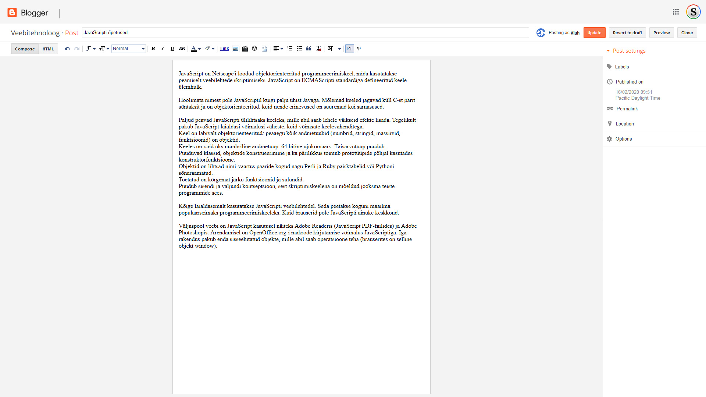
Task: Toggle italic formatting
Action: click(x=163, y=49)
